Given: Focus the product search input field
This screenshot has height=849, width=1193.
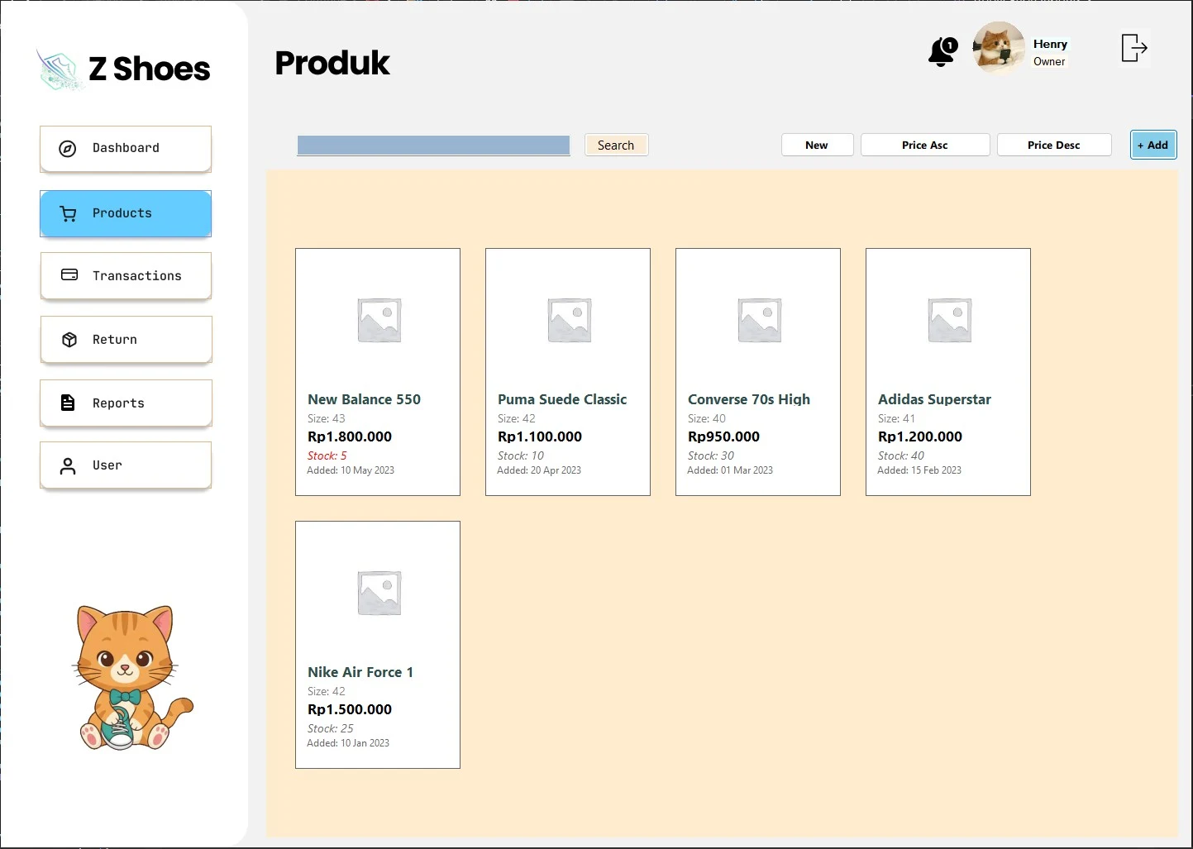Looking at the screenshot, I should point(433,145).
